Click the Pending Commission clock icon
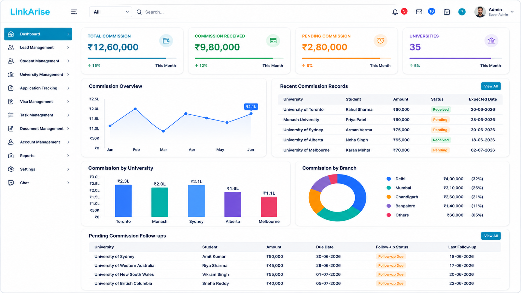 (380, 41)
